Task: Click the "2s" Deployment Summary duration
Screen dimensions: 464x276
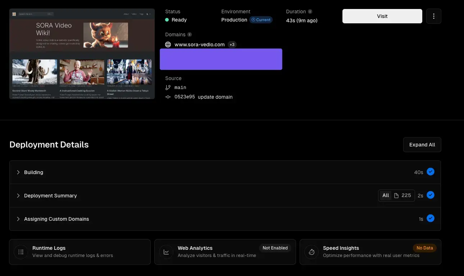Action: (x=421, y=196)
